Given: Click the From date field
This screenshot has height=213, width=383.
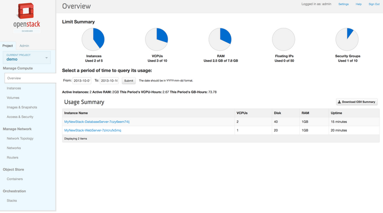Looking at the screenshot, I should click(x=82, y=81).
